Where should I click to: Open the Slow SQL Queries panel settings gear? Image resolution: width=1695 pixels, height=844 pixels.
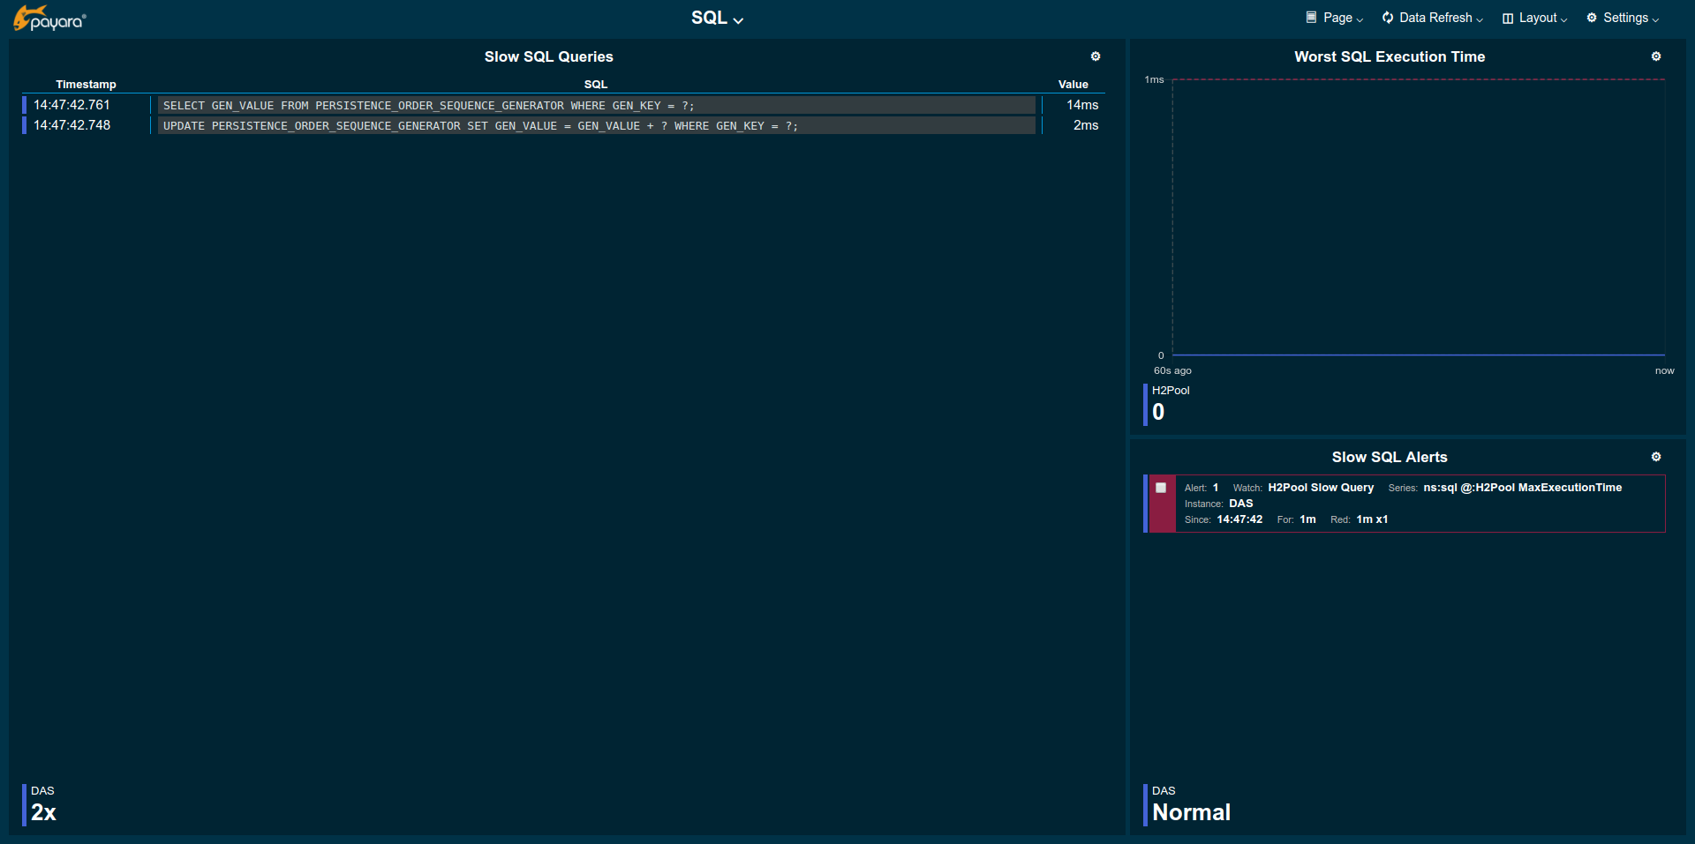(1095, 56)
